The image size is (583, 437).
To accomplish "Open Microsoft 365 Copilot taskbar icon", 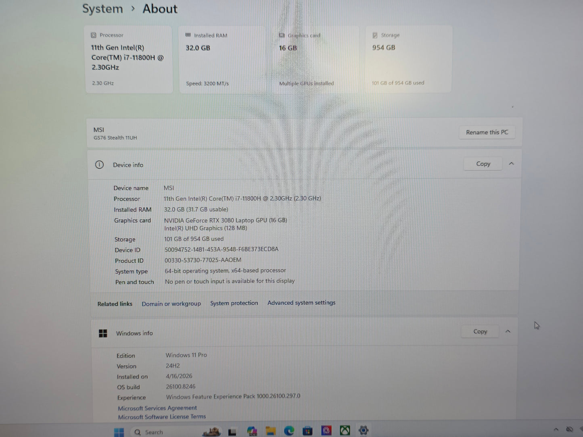I will coord(252,431).
